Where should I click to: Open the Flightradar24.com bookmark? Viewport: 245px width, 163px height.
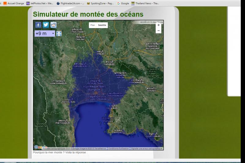click(70, 3)
